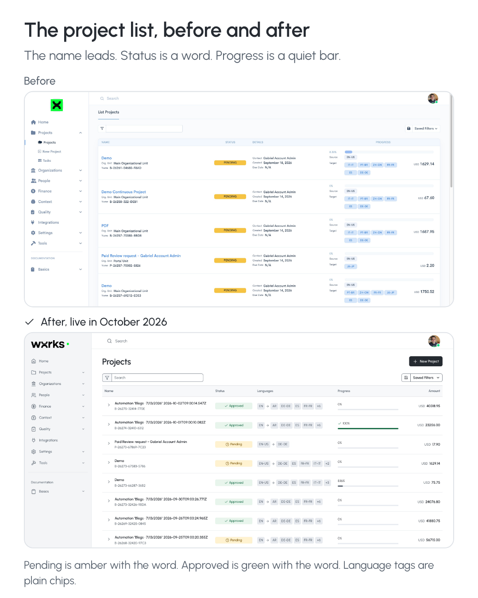Click 8.16% progress bar in After Demo row

(368, 486)
